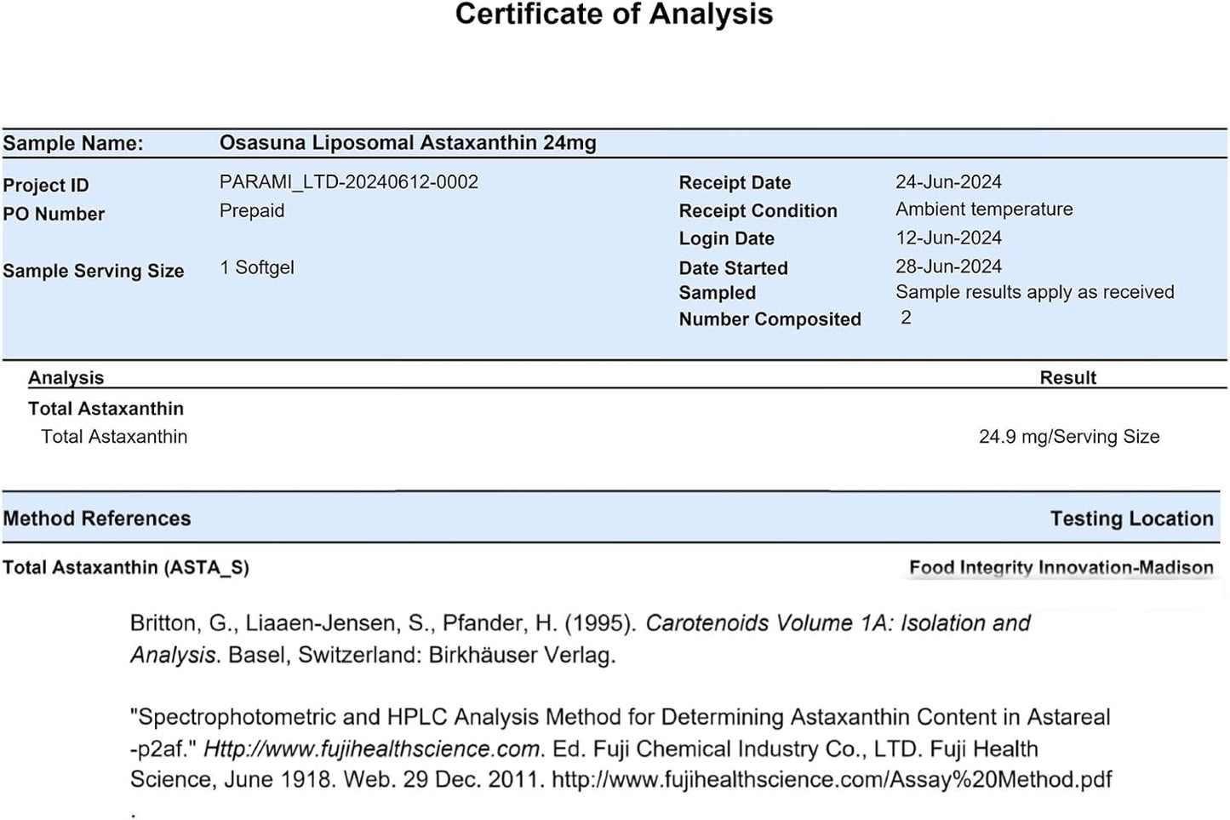Click the Result column header
The image size is (1230, 820).
coord(1067,377)
